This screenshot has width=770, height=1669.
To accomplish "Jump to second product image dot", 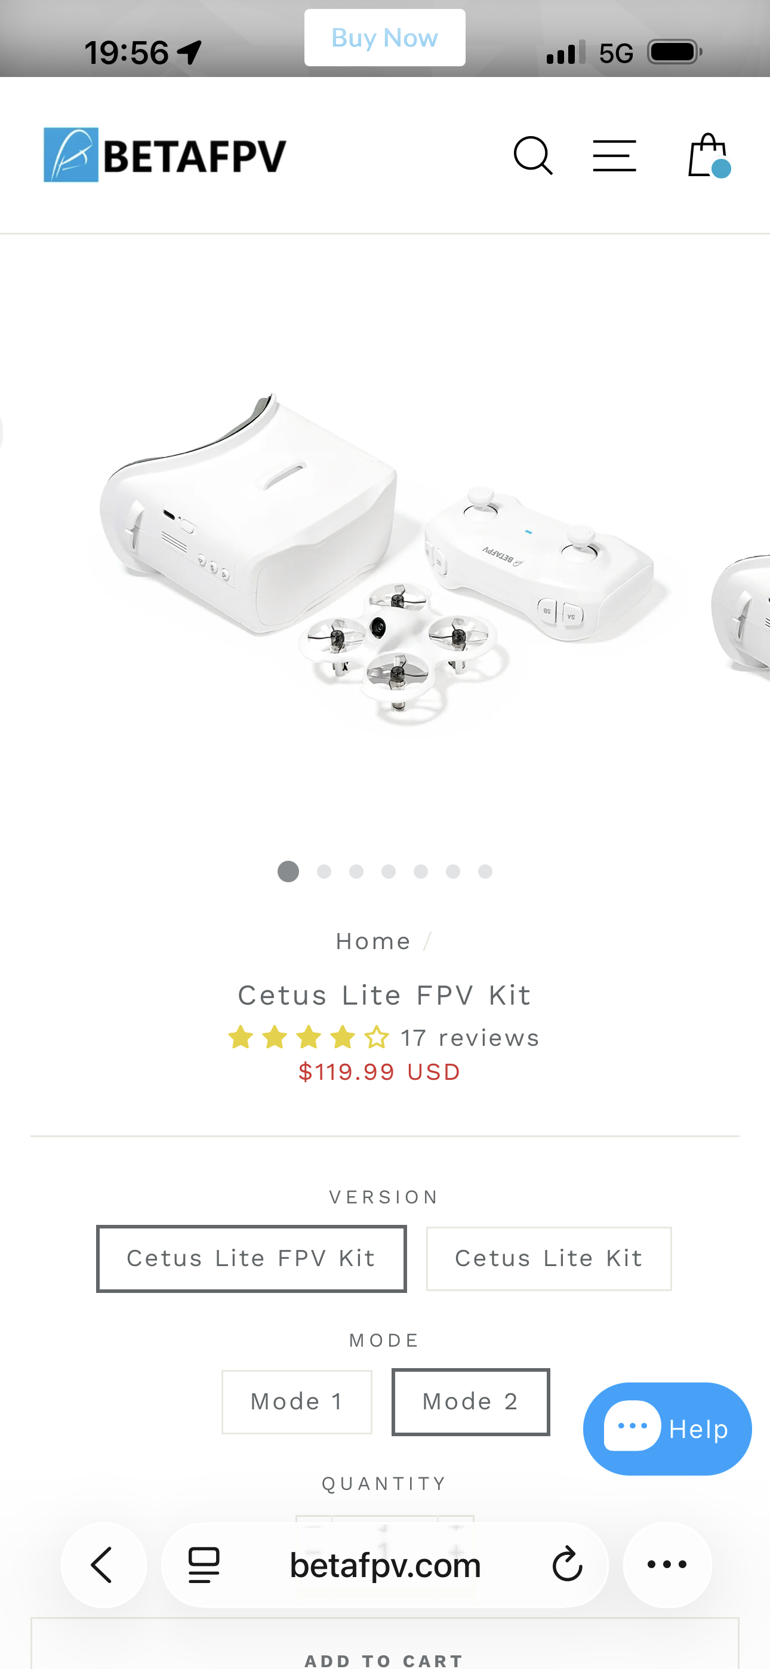I will (324, 872).
